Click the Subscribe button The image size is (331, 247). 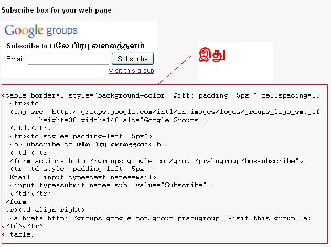click(133, 59)
